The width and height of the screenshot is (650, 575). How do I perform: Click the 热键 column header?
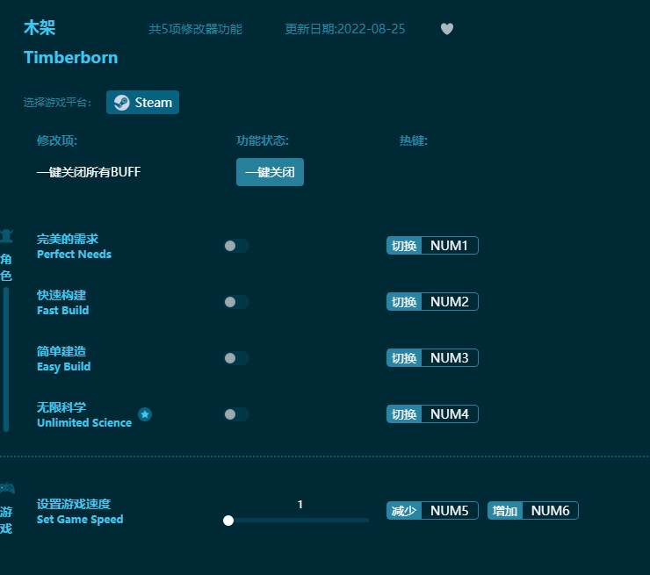(x=414, y=140)
